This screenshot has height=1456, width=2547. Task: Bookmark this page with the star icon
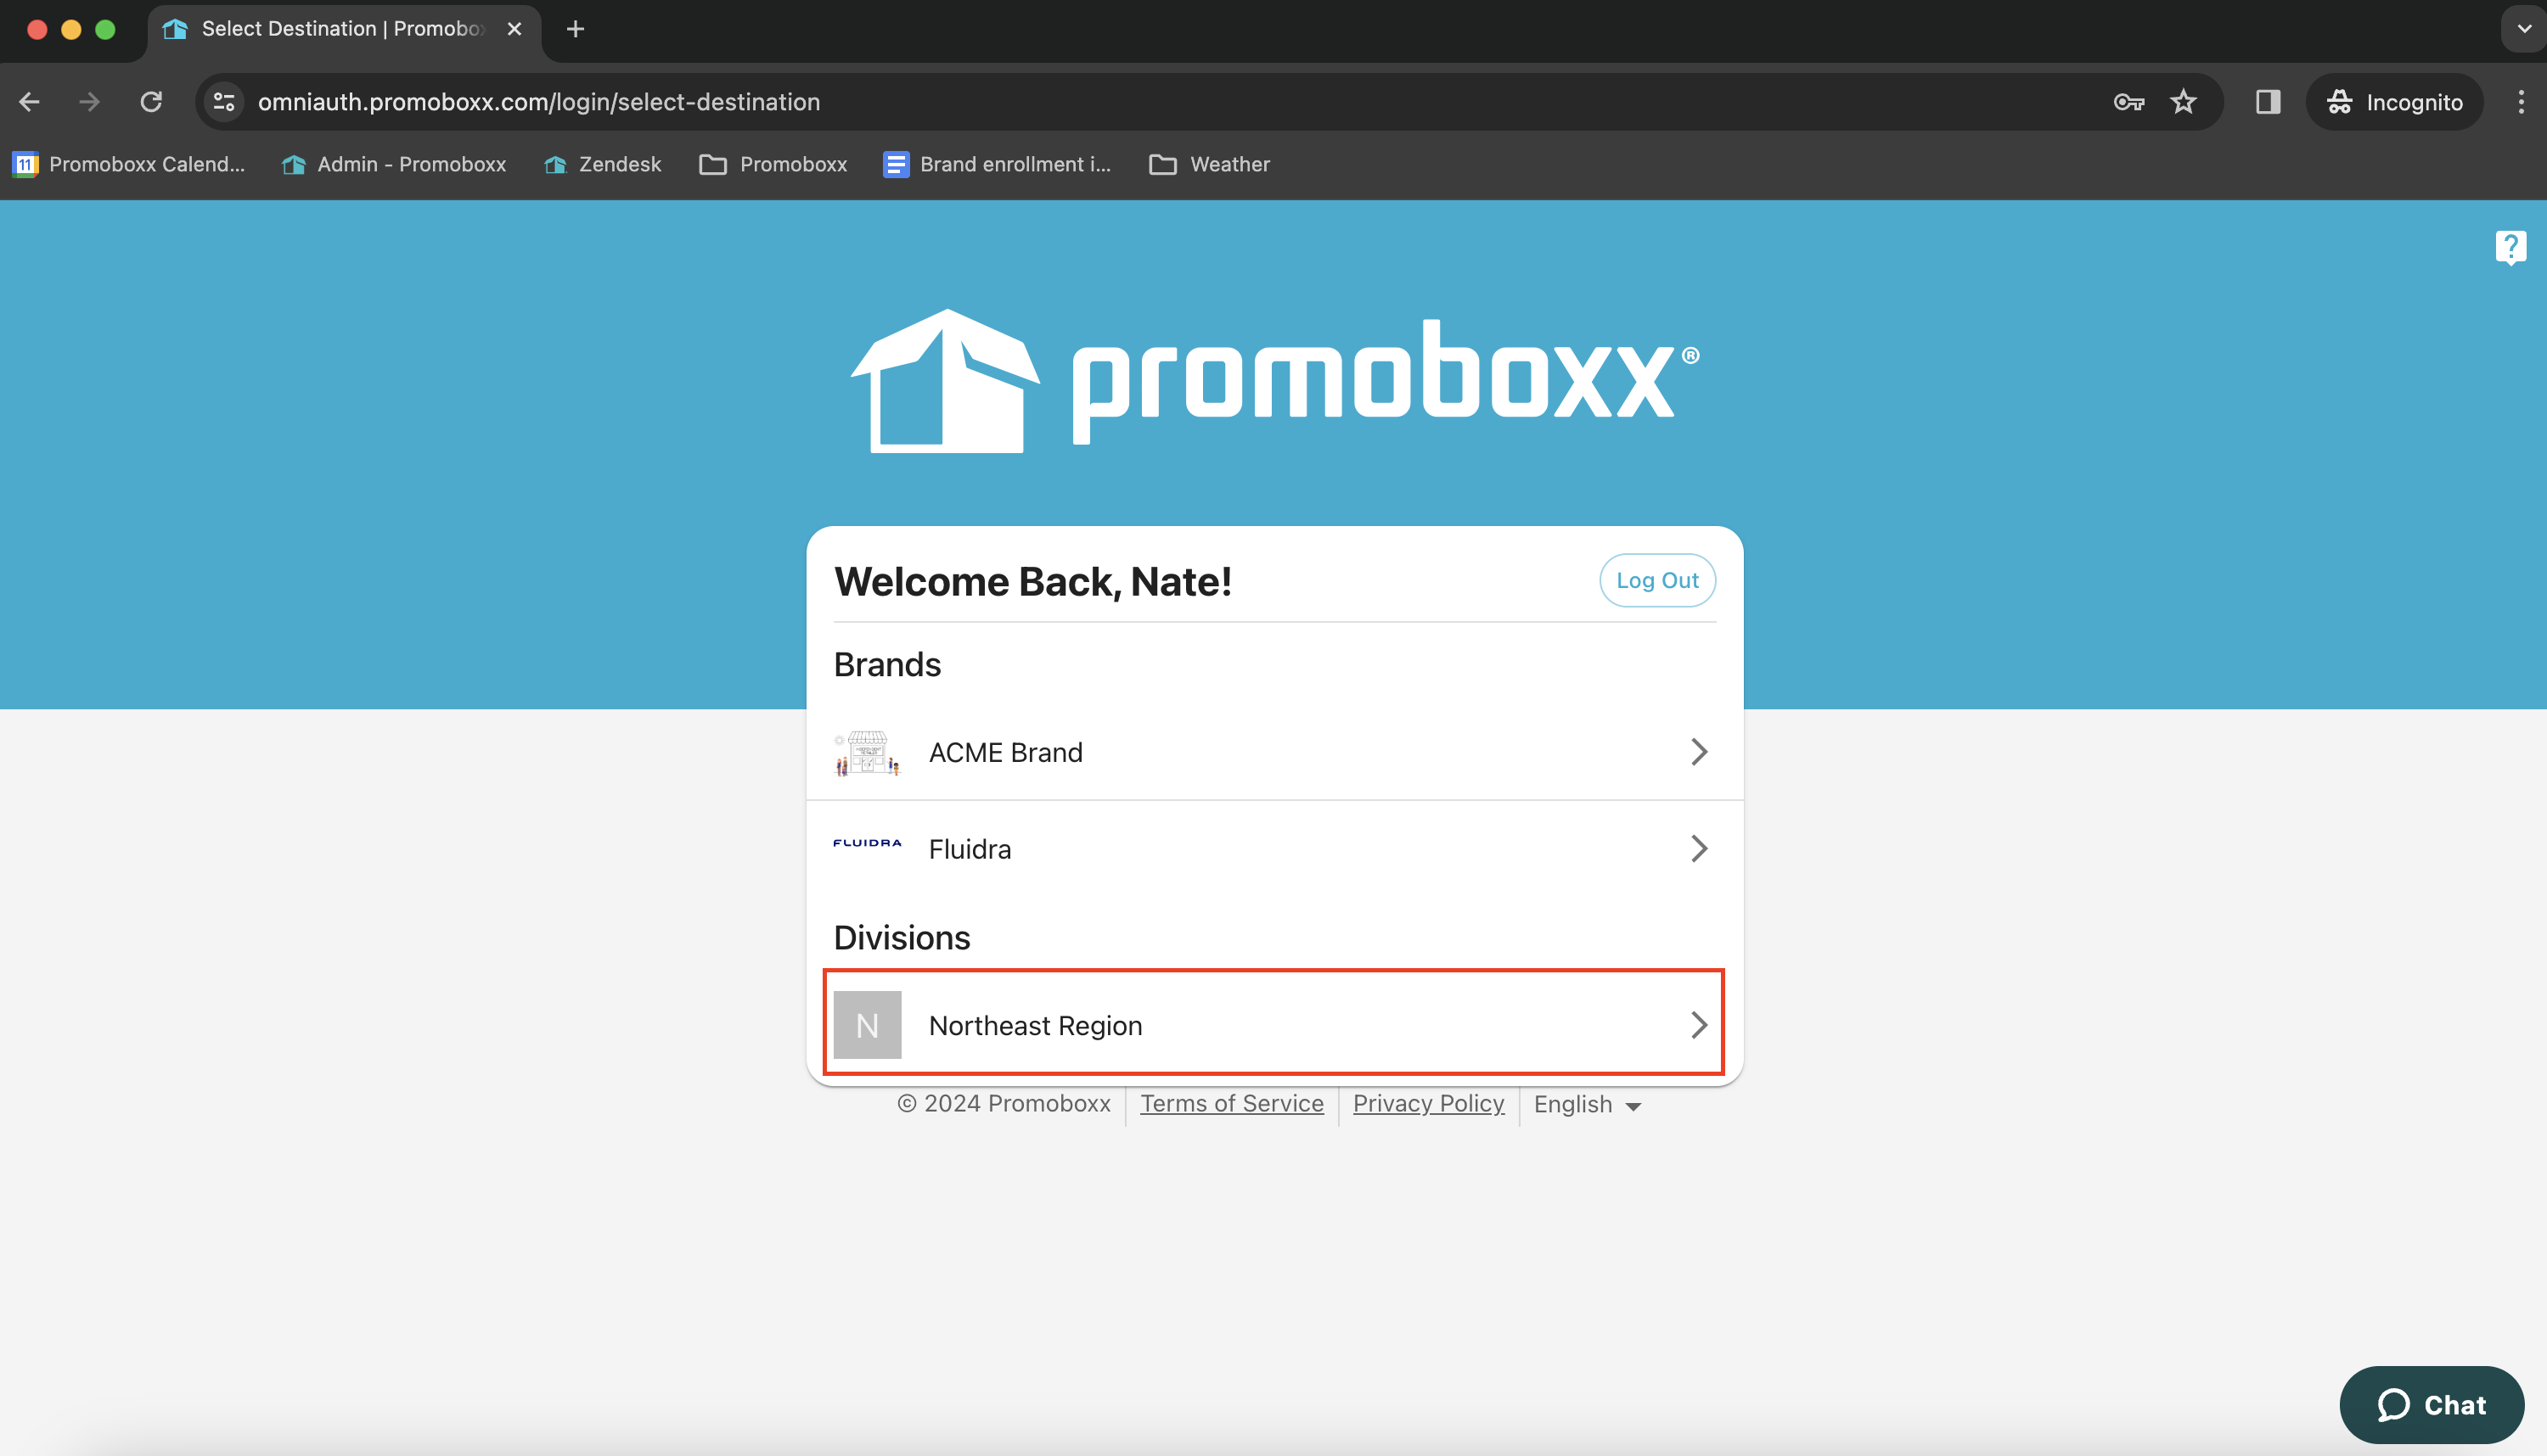tap(2183, 102)
